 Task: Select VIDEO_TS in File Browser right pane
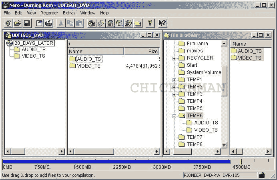pyautogui.click(x=249, y=58)
